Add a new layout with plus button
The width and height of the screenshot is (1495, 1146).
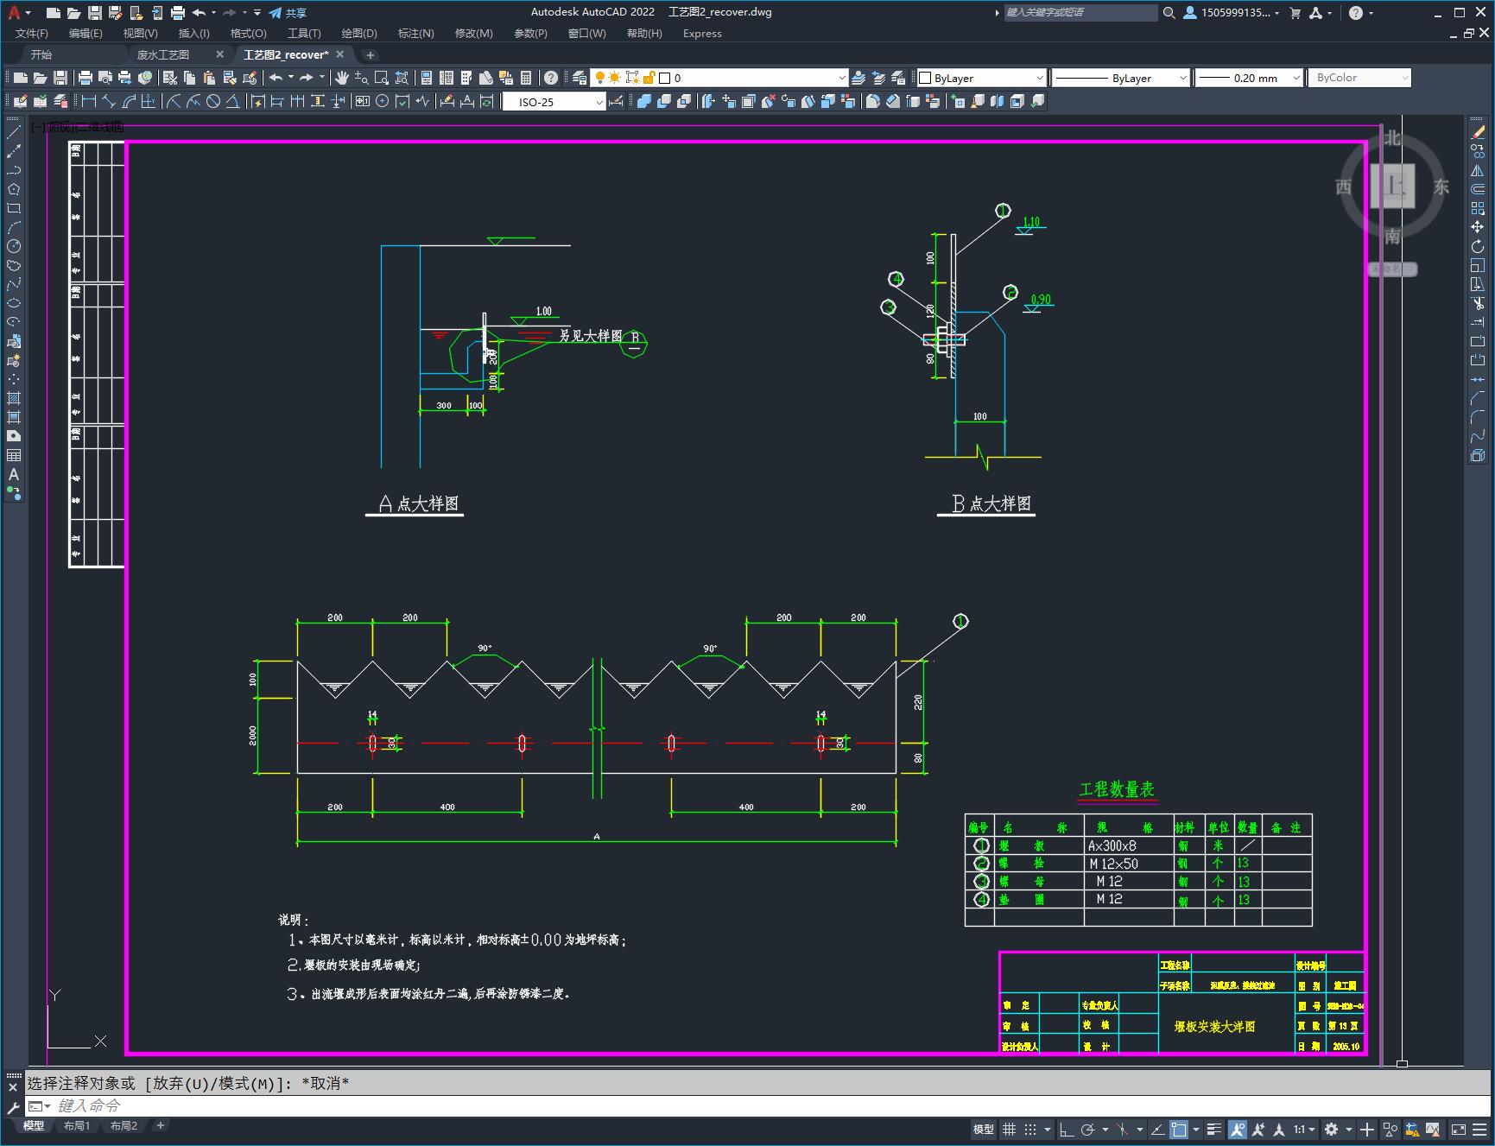pyautogui.click(x=161, y=1125)
